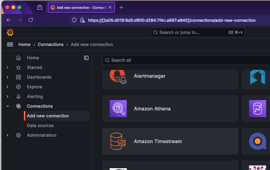The height and width of the screenshot is (170, 270).
Task: Click the Alerting bell icon
Action: (19, 96)
